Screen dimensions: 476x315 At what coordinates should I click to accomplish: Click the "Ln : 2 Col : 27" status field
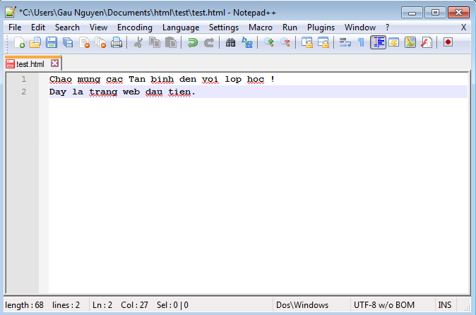pos(120,305)
